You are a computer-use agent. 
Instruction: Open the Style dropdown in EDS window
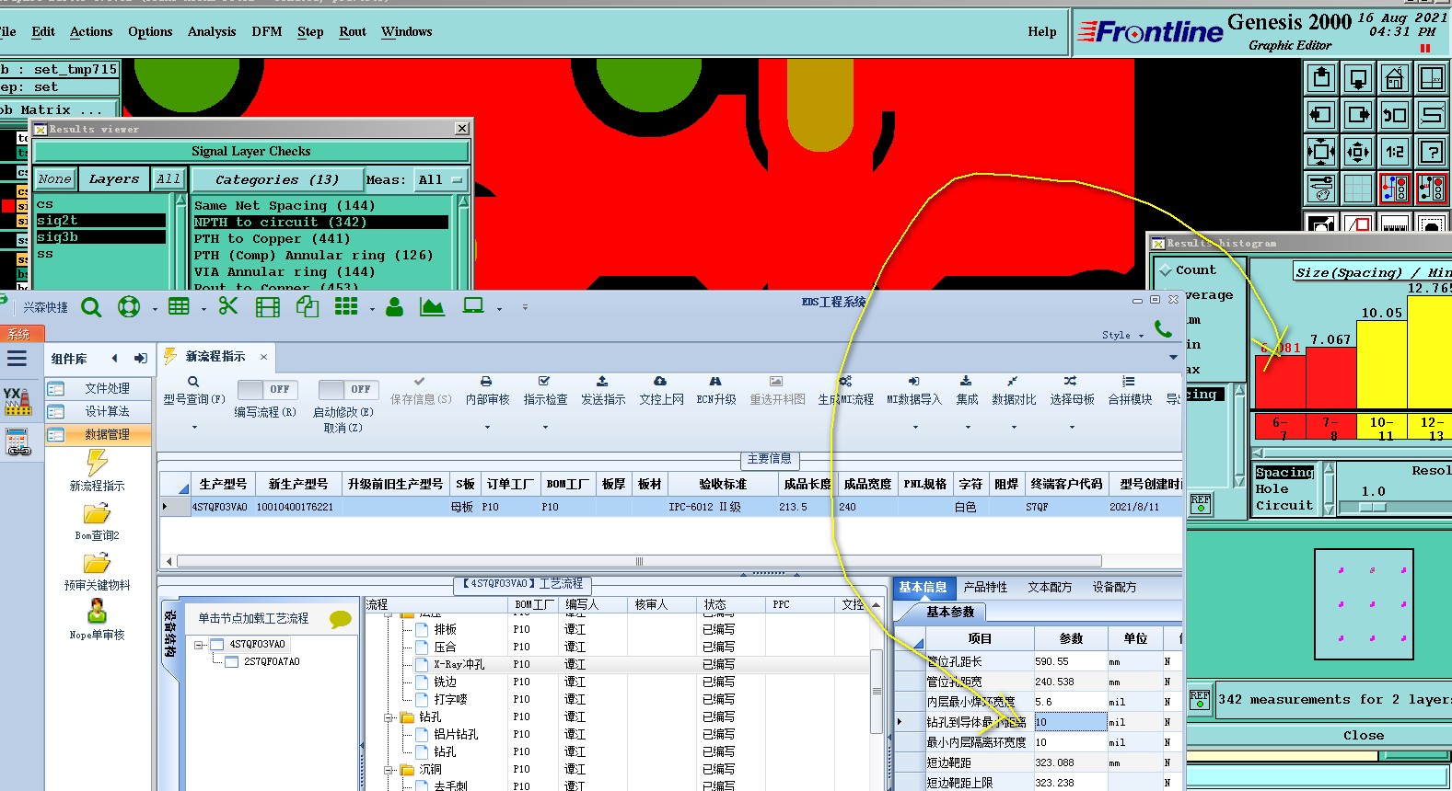1123,335
